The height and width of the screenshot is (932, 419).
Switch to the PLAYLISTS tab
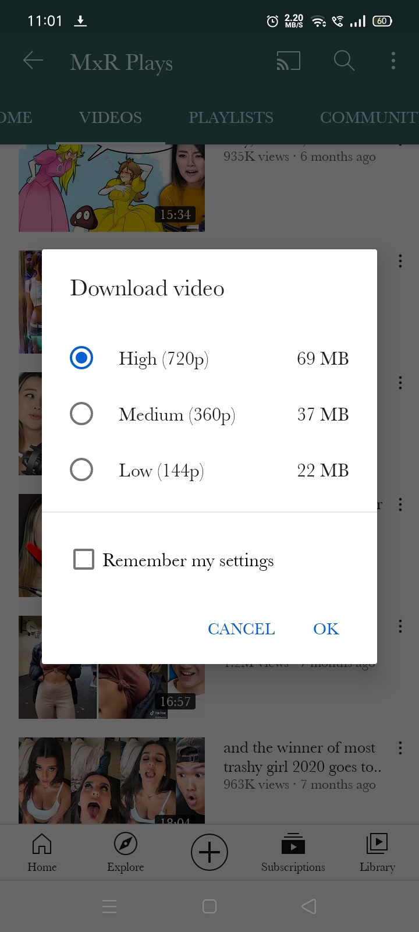pyautogui.click(x=230, y=118)
